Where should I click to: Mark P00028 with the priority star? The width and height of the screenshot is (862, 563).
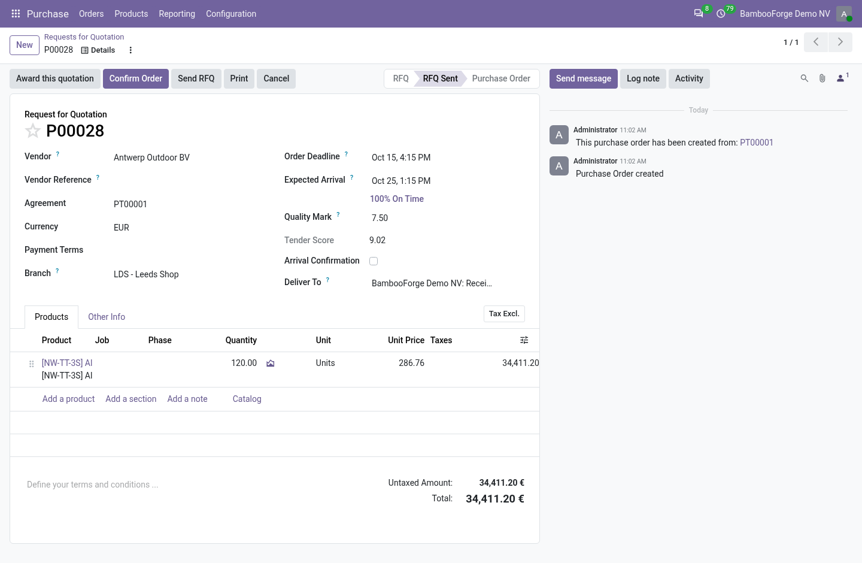33,131
